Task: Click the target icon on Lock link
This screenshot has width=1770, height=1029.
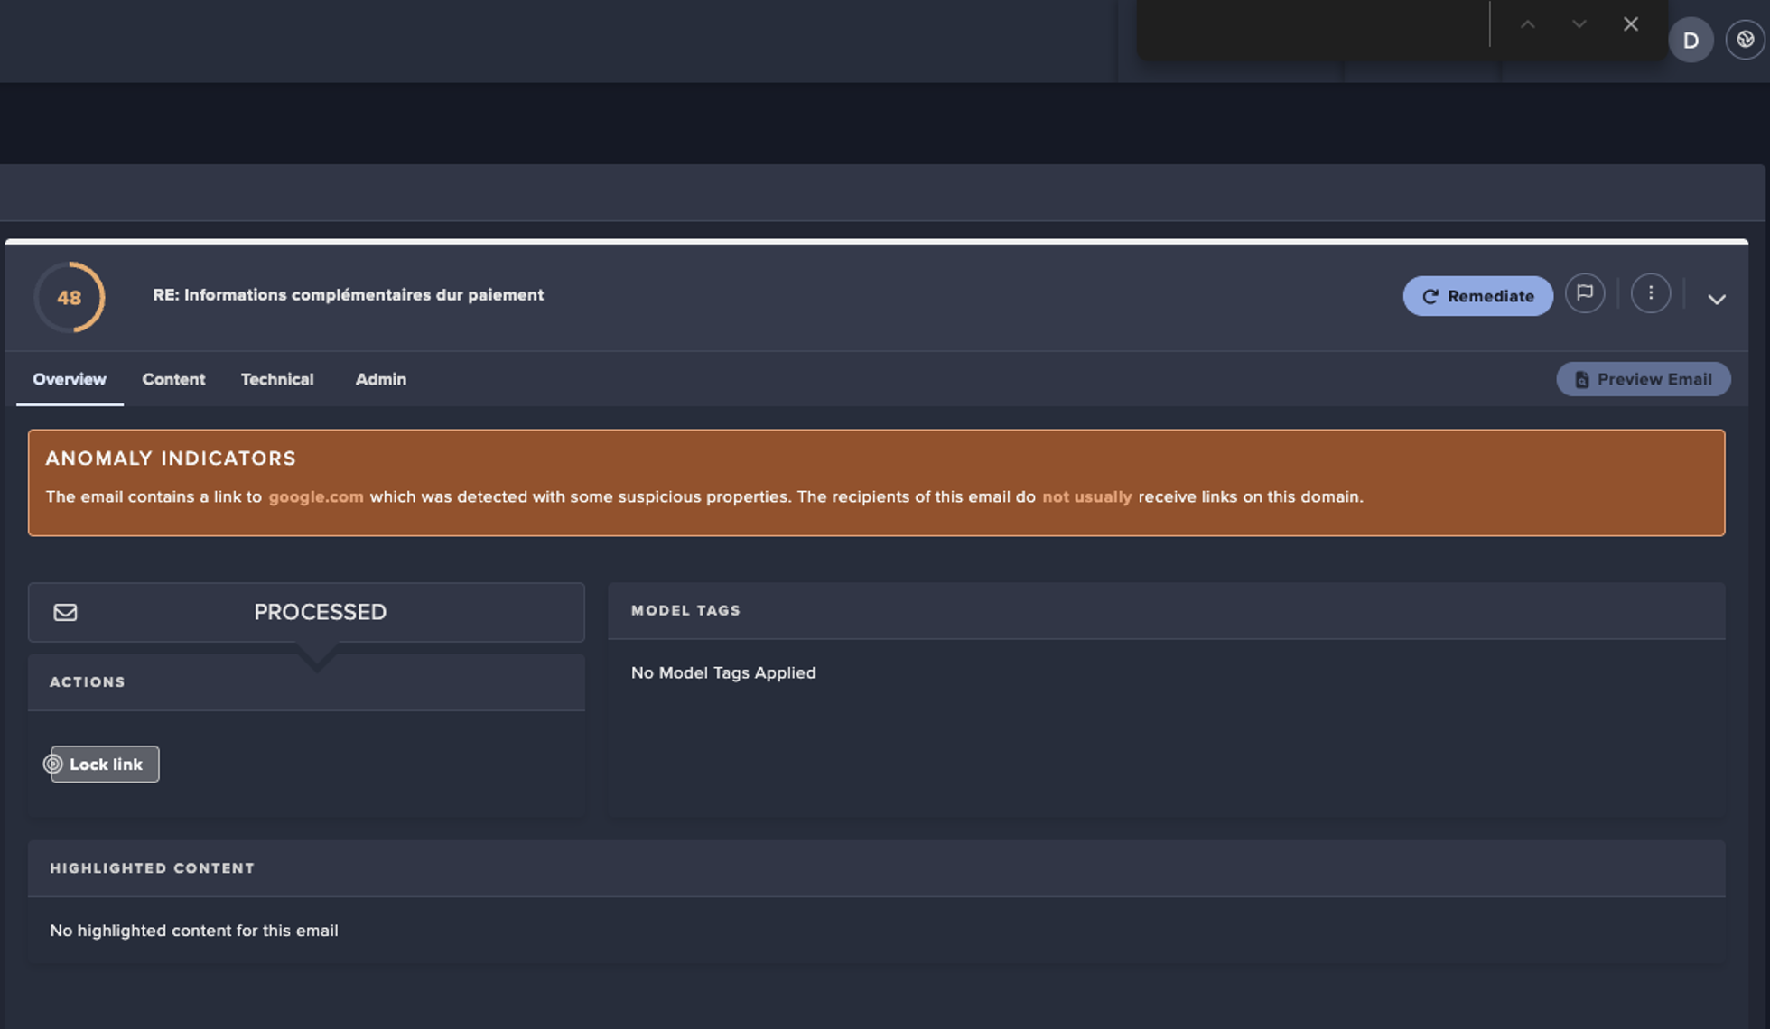Action: (x=52, y=765)
